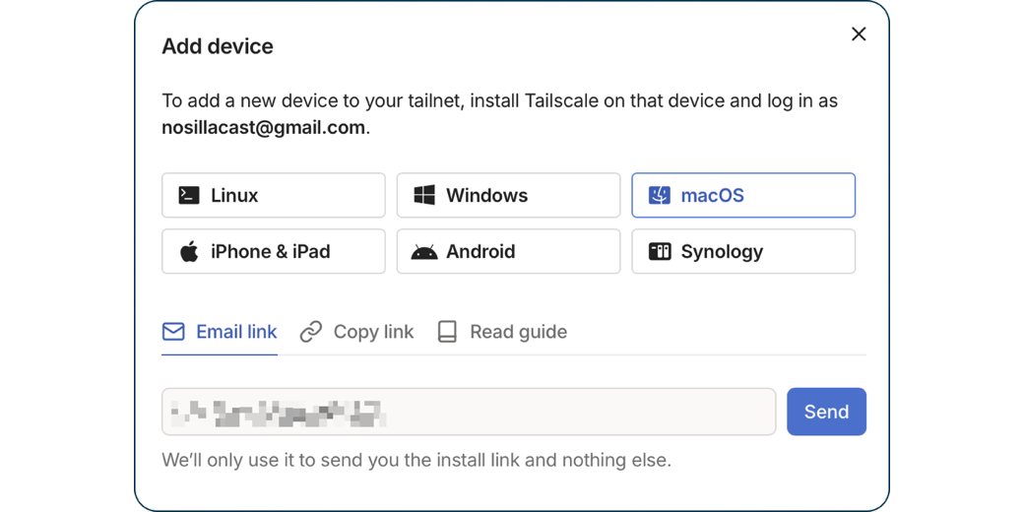Choose the Android platform button
Screen dimensions: 1024x512
(x=508, y=251)
